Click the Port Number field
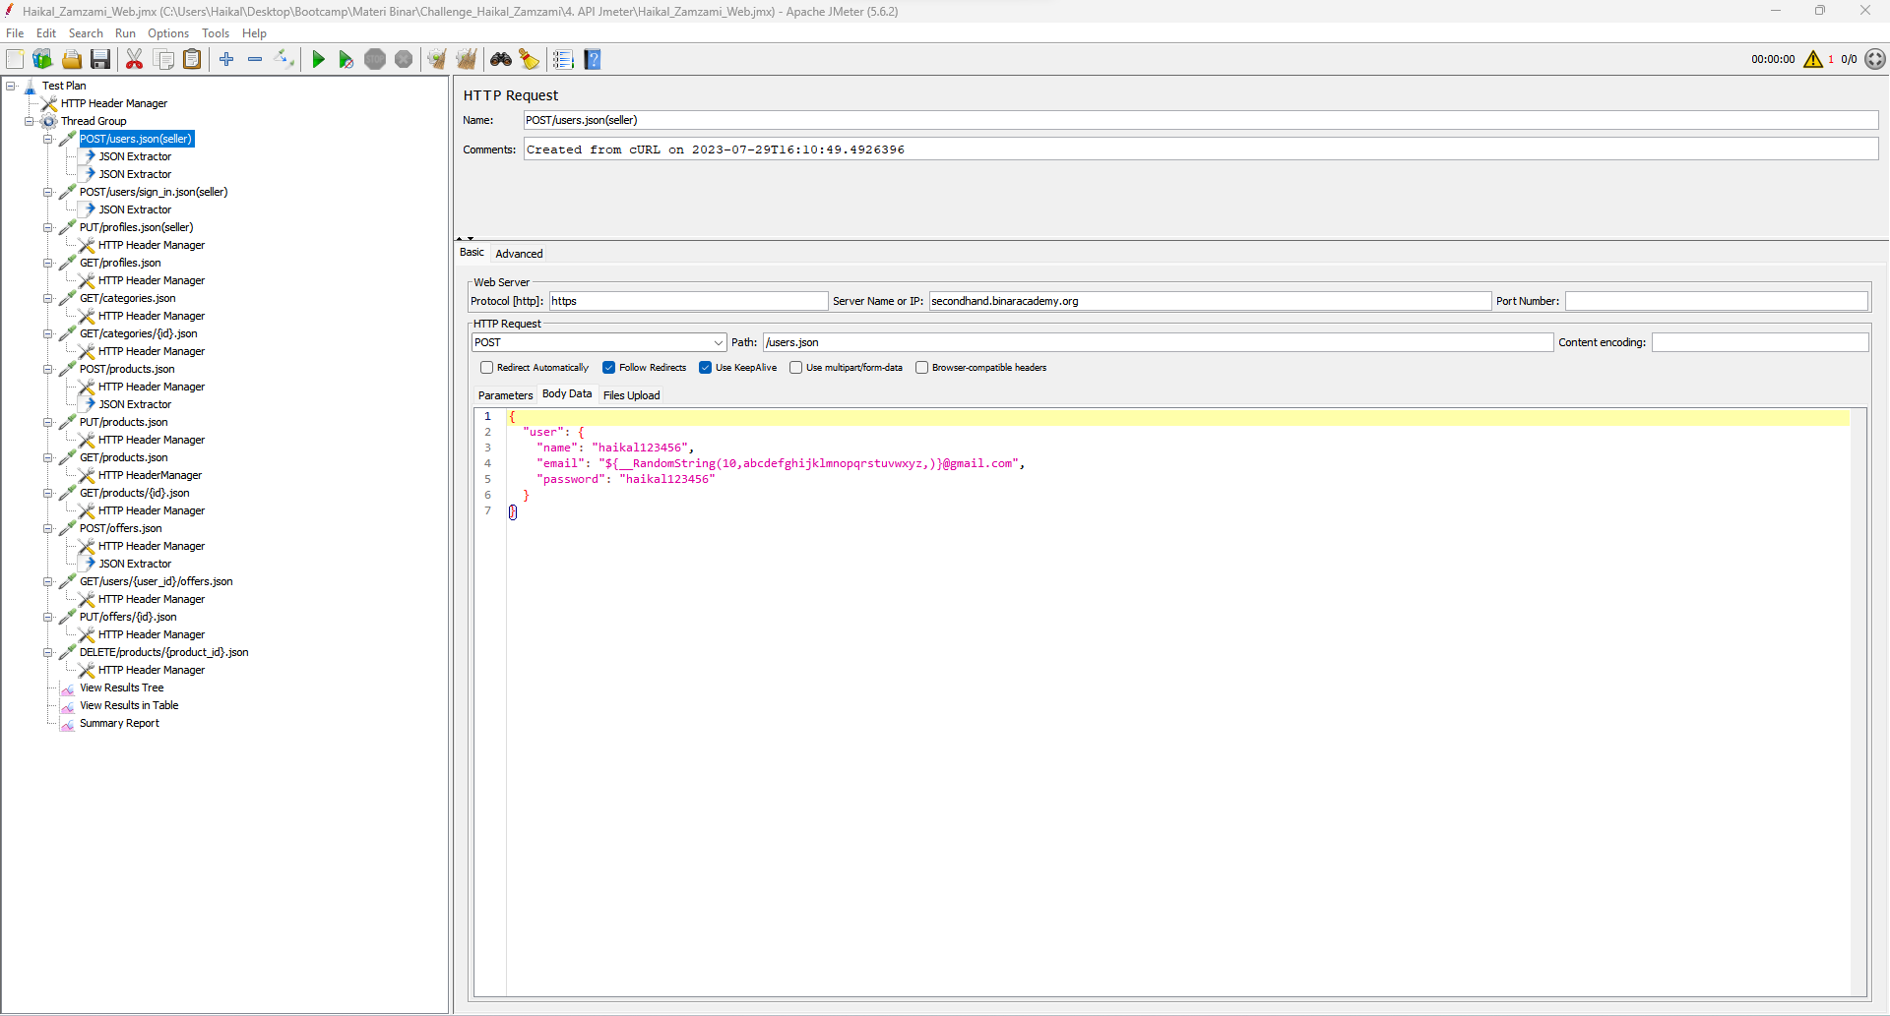Screen dimensions: 1890x1016 1716,301
